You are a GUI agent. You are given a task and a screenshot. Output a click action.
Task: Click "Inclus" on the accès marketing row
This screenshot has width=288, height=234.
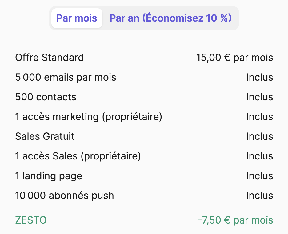(259, 117)
